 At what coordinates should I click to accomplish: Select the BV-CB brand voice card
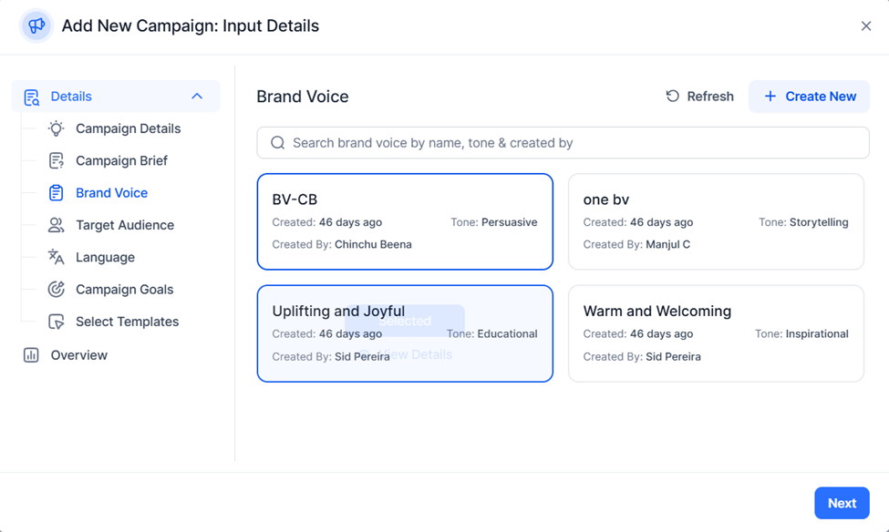click(405, 221)
